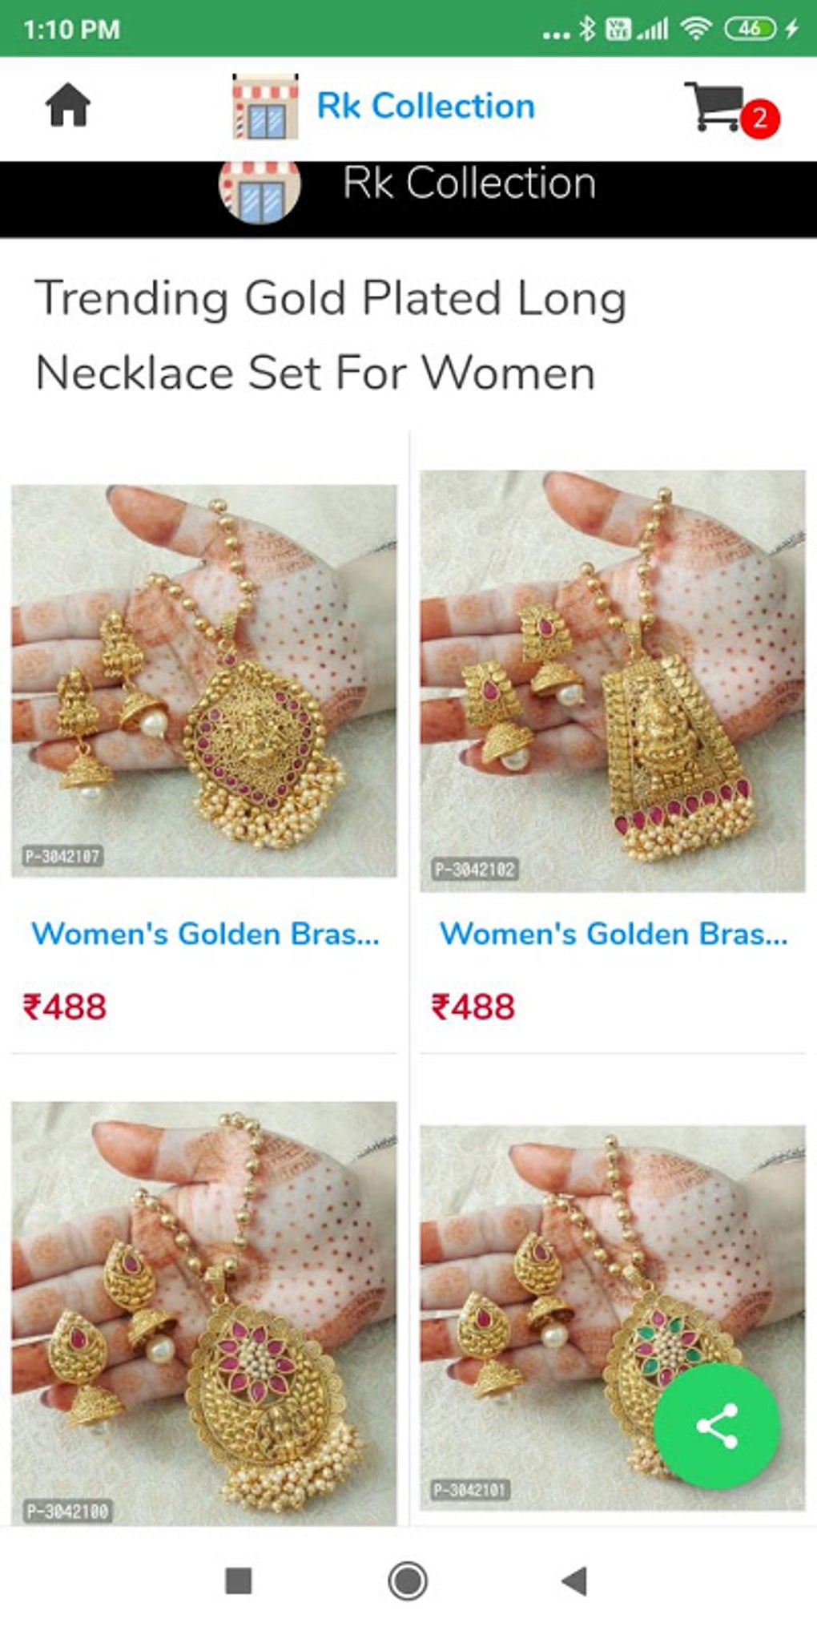
Task: Tap the Android back navigation triangle
Action: click(x=574, y=1581)
